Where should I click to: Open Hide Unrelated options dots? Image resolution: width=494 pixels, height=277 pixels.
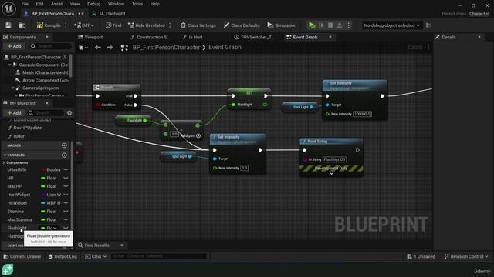coord(170,25)
